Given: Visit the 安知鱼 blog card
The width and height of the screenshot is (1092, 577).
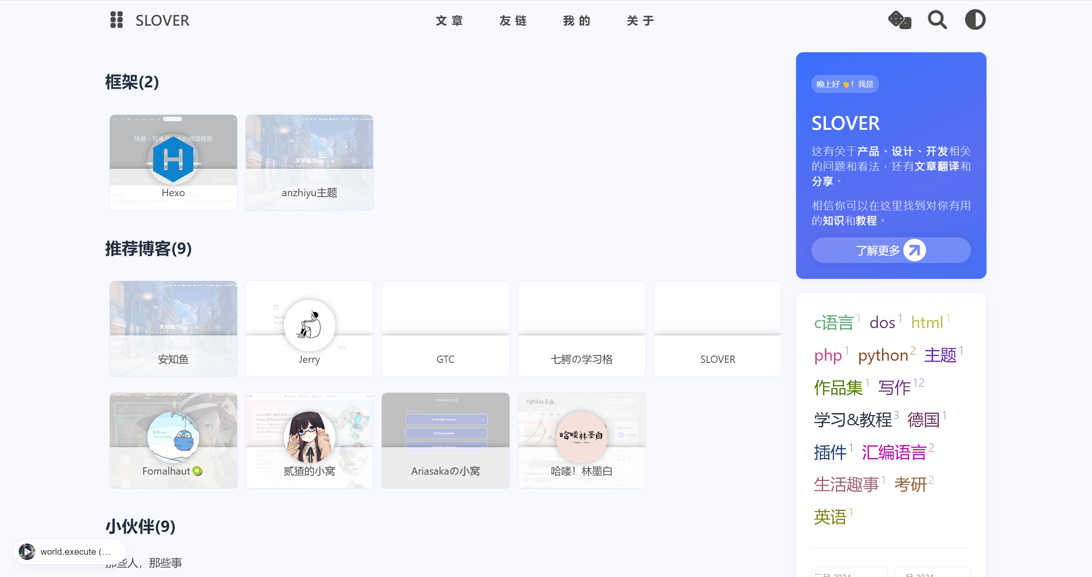Looking at the screenshot, I should [x=173, y=329].
